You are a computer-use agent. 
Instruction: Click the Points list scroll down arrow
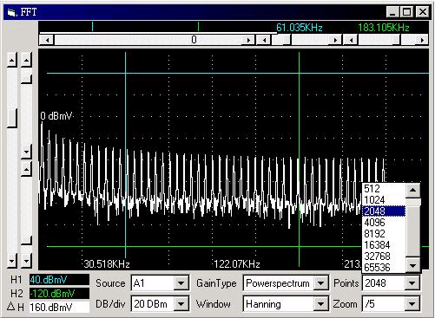click(412, 266)
